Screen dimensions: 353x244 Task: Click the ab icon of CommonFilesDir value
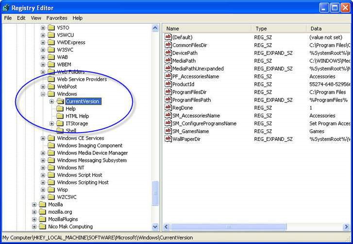[x=168, y=45]
